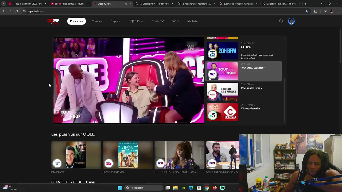Click L'heure des Pros 2 title text
342x192 pixels.
pyautogui.click(x=251, y=88)
